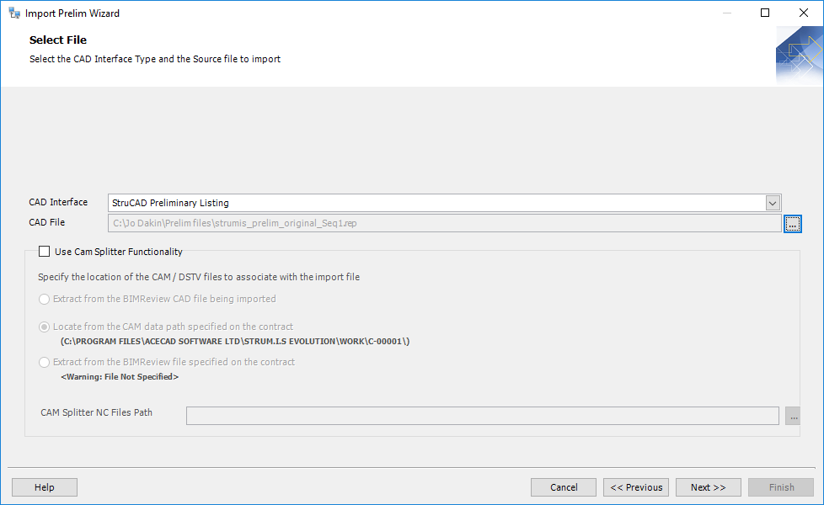Screen dimensions: 824x505
Task: Choose Extract from BIMReview file specified on contract
Action: coord(44,362)
